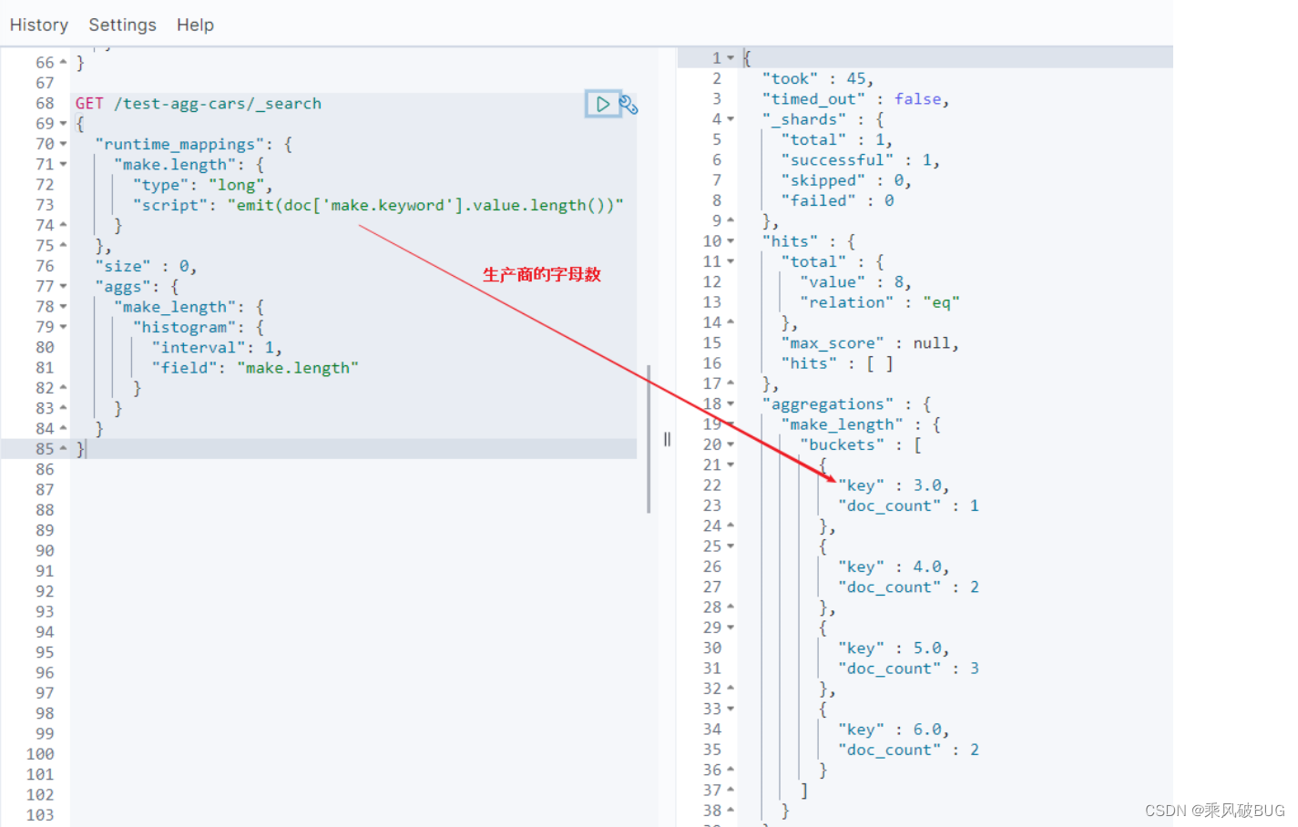1298x827 pixels.
Task: Click the "field": "make.length" line
Action: (255, 368)
